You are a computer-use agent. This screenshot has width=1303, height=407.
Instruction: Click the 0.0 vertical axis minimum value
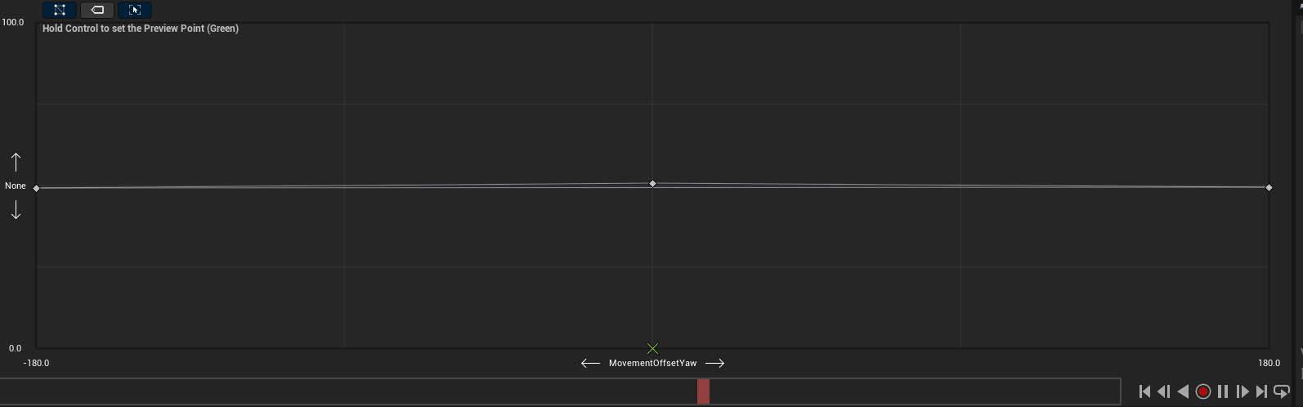[15, 348]
